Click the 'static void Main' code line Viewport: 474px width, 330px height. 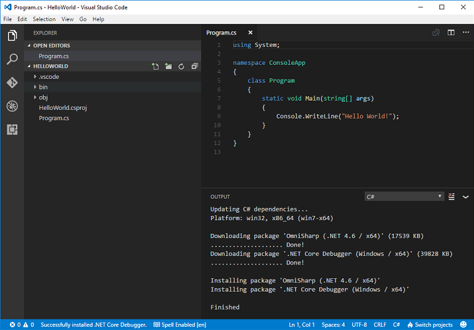pyautogui.click(x=318, y=99)
